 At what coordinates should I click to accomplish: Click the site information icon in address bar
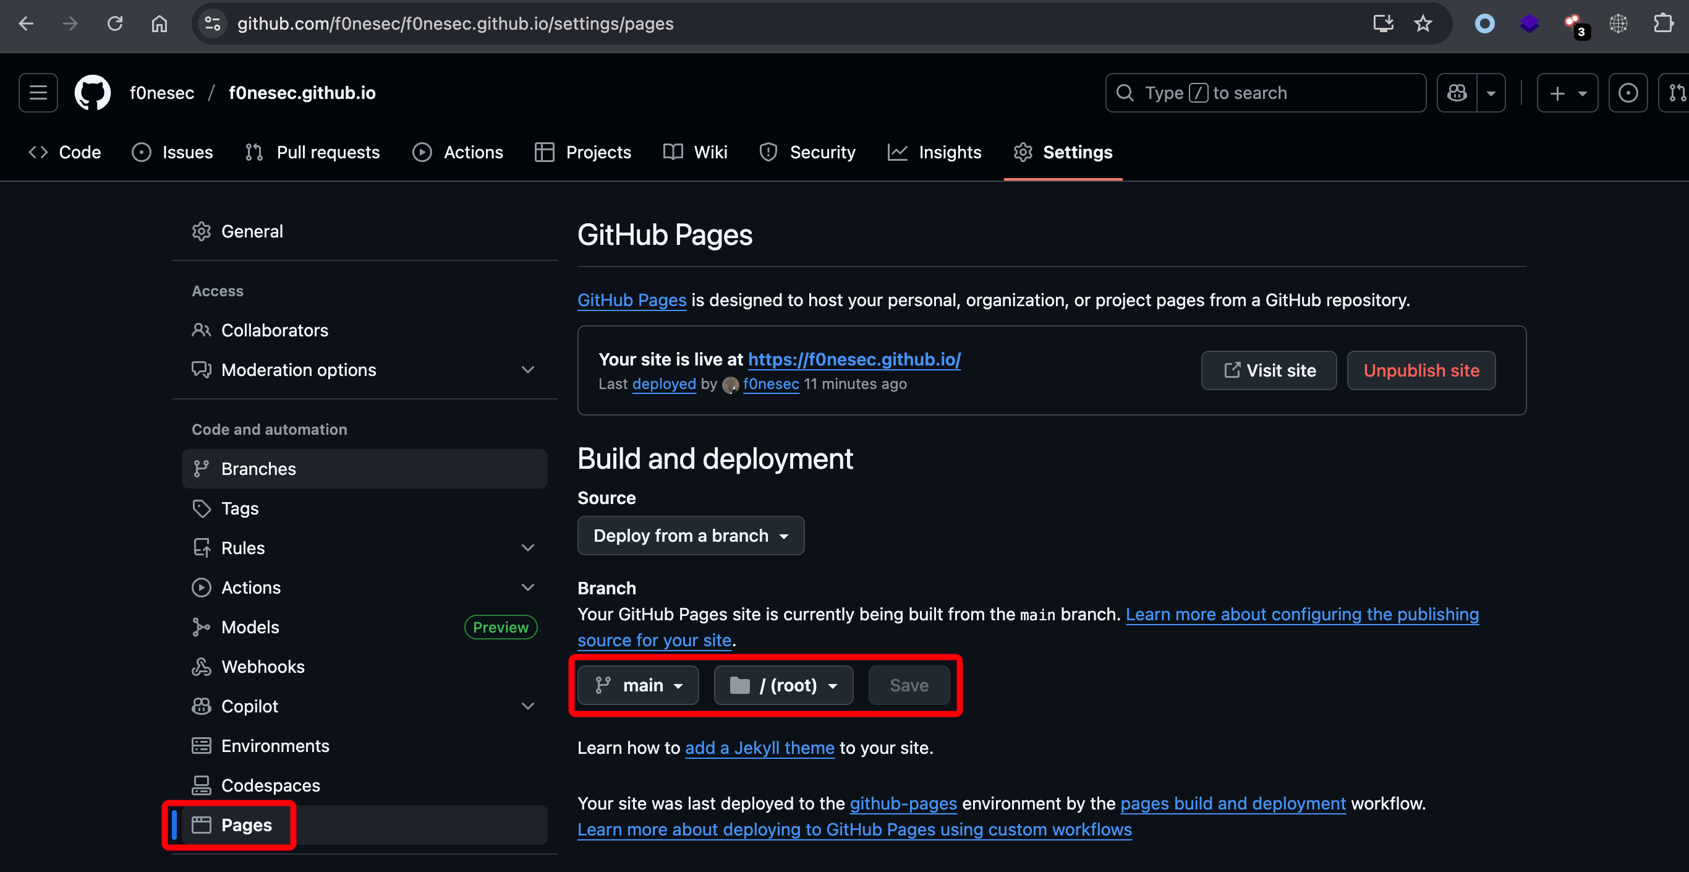(213, 24)
